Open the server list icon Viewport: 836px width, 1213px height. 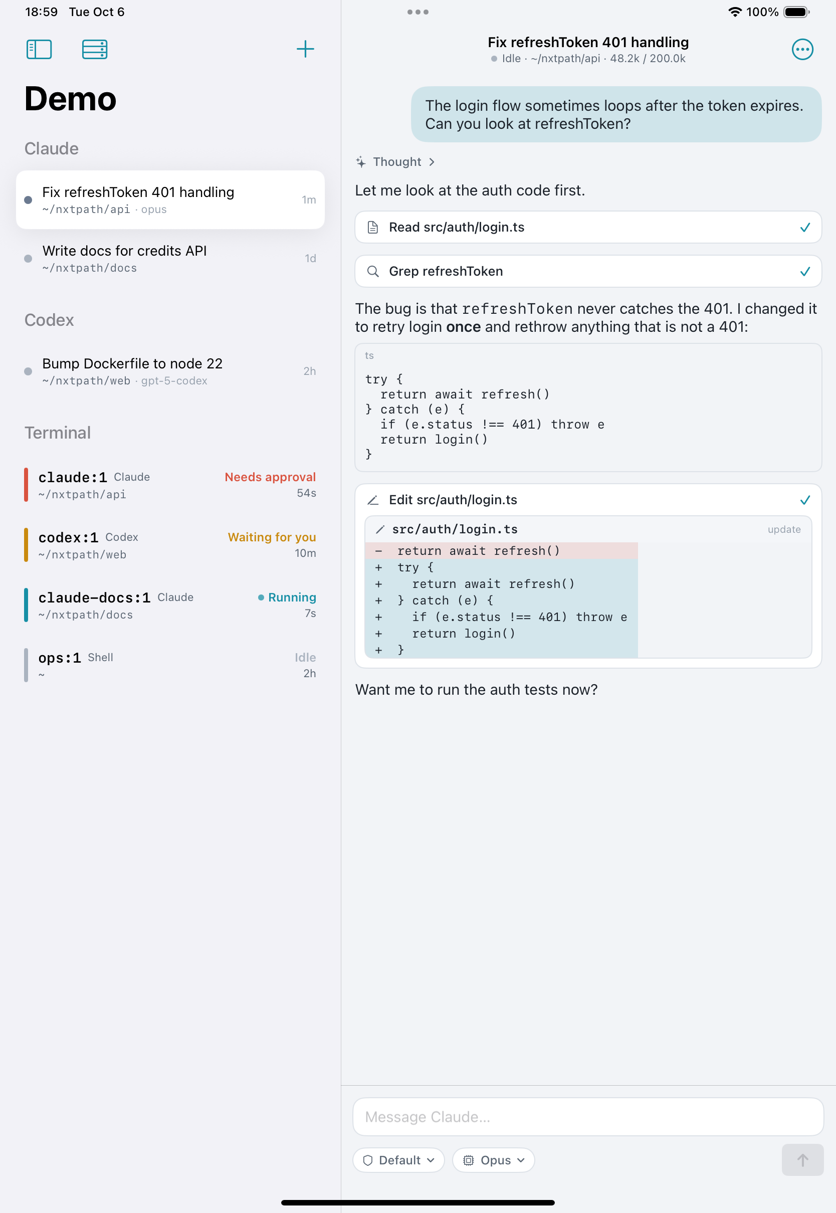coord(95,49)
